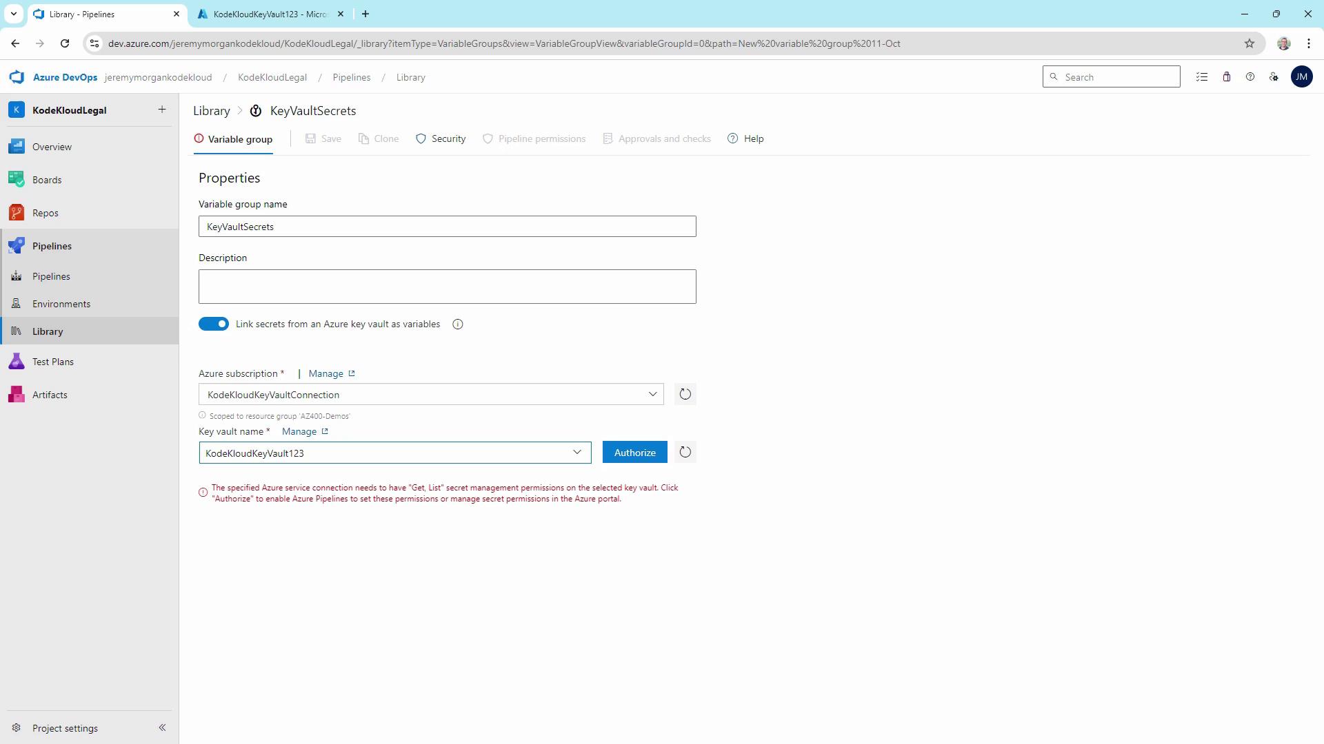Refresh the Azure subscription list

click(685, 394)
